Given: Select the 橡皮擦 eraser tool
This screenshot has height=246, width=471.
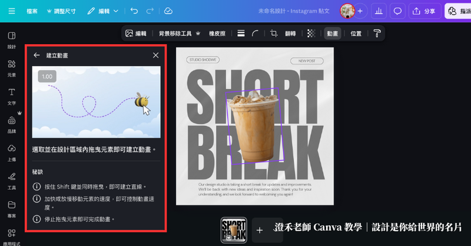Looking at the screenshot, I should [217, 34].
